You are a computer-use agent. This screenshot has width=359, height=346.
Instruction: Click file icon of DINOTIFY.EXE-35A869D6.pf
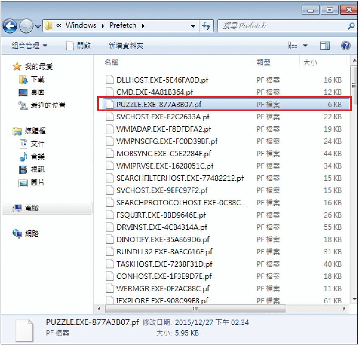pyautogui.click(x=110, y=239)
